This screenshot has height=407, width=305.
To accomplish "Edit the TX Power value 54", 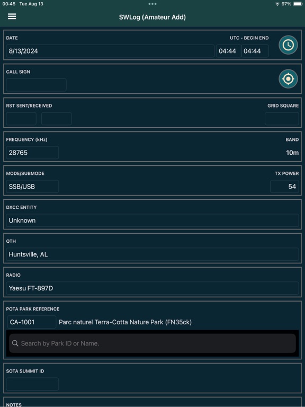I will pyautogui.click(x=284, y=187).
